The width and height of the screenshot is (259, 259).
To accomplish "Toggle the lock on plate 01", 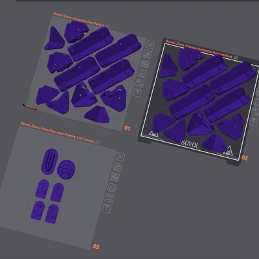I will pyautogui.click(x=142, y=74).
